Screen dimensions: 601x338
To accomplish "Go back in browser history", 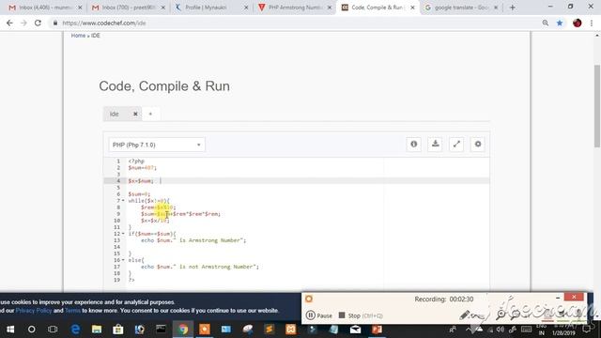I will coord(9,23).
